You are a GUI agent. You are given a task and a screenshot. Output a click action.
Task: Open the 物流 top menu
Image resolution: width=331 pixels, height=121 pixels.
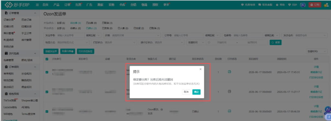pyautogui.click(x=144, y=5)
